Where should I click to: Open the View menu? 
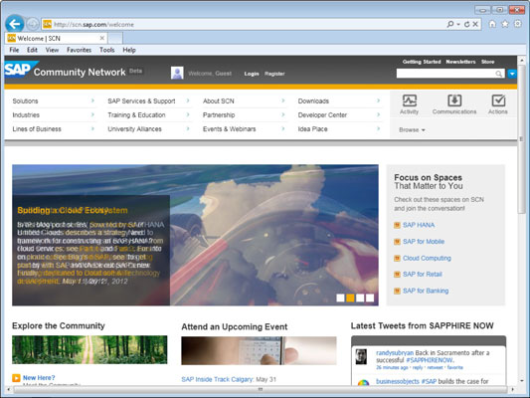[x=52, y=50]
